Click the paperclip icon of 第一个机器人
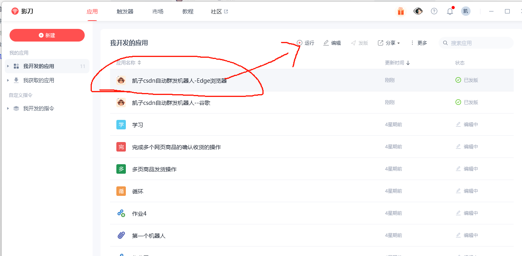522x256 pixels. 121,235
